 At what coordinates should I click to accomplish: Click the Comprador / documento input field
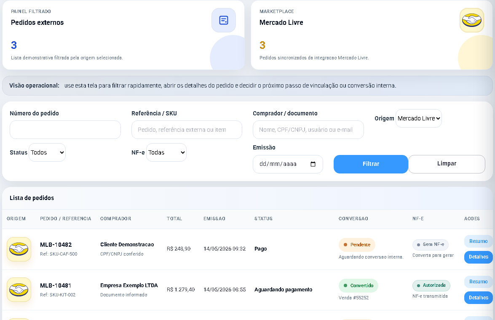308,130
